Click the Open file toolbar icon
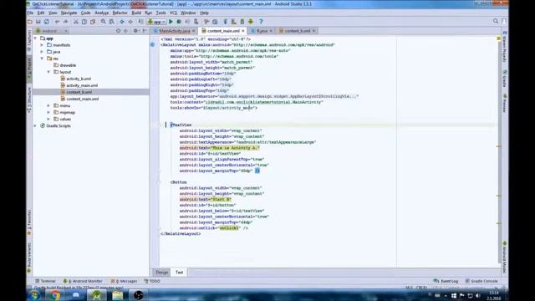 [x=30, y=22]
